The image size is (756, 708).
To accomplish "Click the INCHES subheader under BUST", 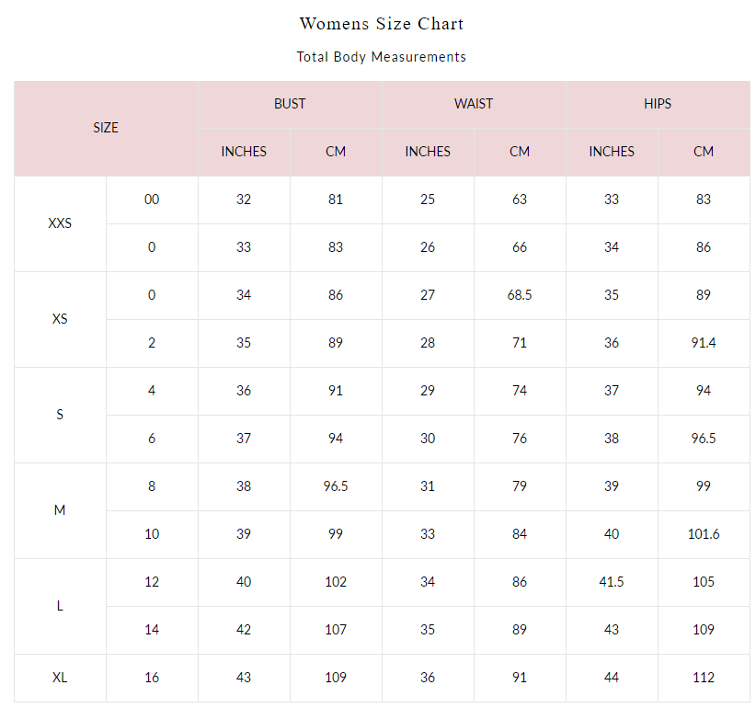I will click(244, 152).
